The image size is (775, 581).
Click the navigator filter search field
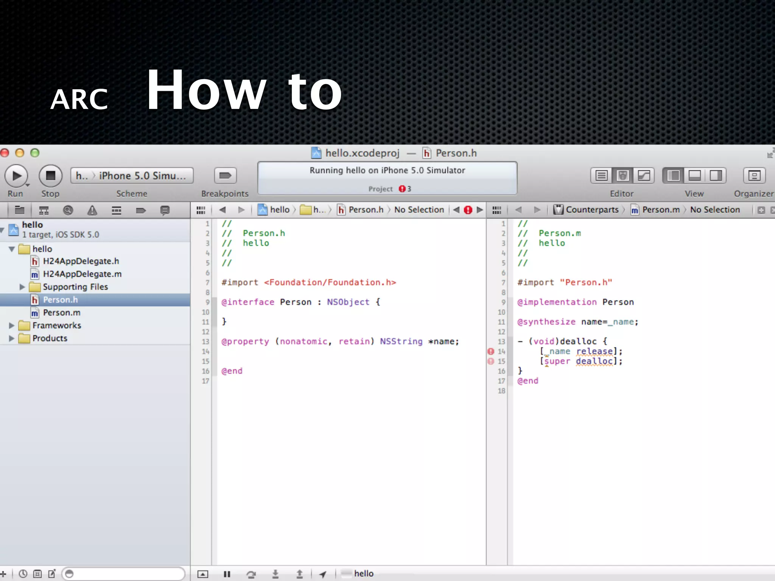pos(125,574)
